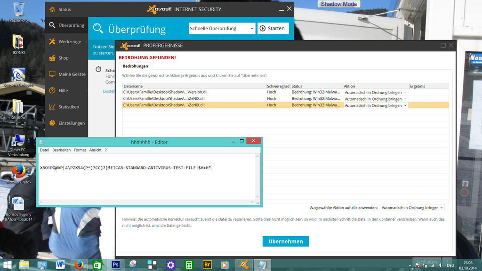Select the Dieser PC - Verknüpfung icon
This screenshot has width=482, height=271.
[18, 145]
